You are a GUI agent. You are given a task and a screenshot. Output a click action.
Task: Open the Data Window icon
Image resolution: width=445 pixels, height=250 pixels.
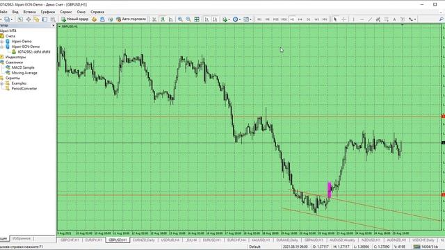click(29, 19)
